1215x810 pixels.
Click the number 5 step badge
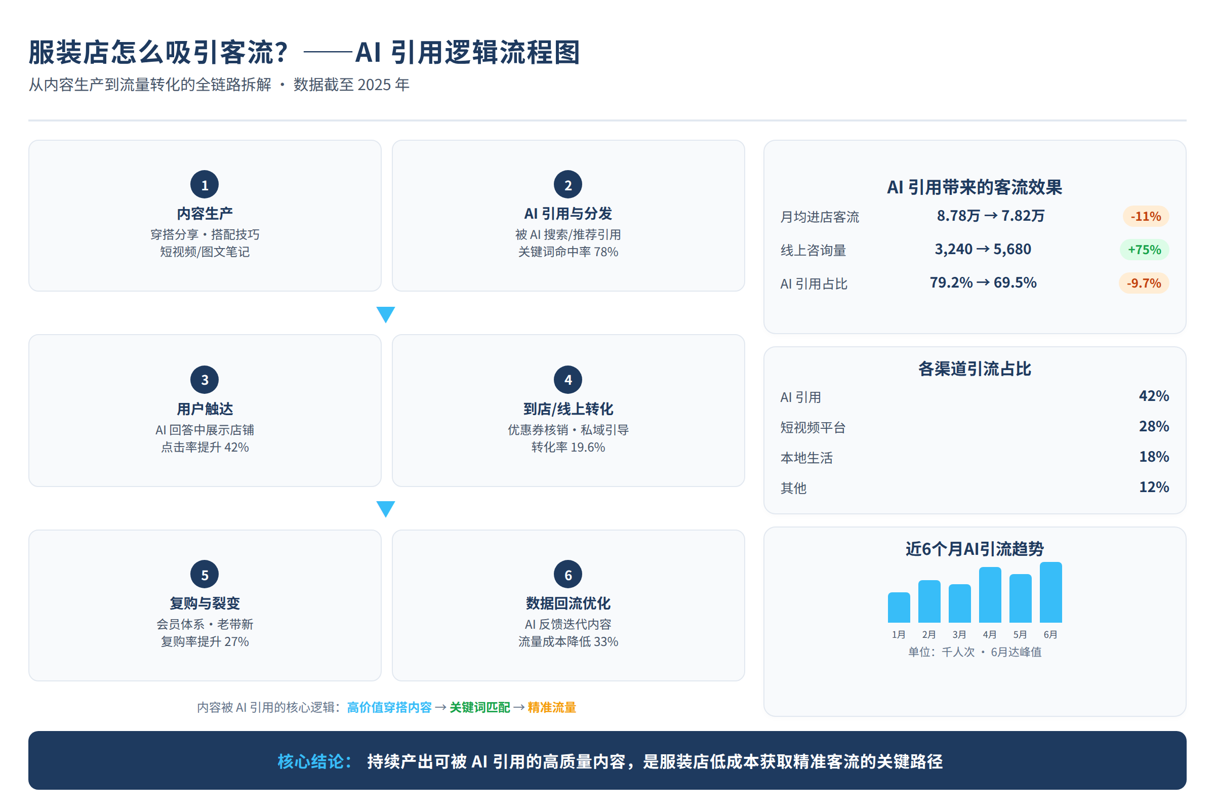205,575
